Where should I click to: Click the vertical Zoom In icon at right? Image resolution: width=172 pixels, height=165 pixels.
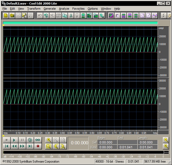(x=166, y=146)
